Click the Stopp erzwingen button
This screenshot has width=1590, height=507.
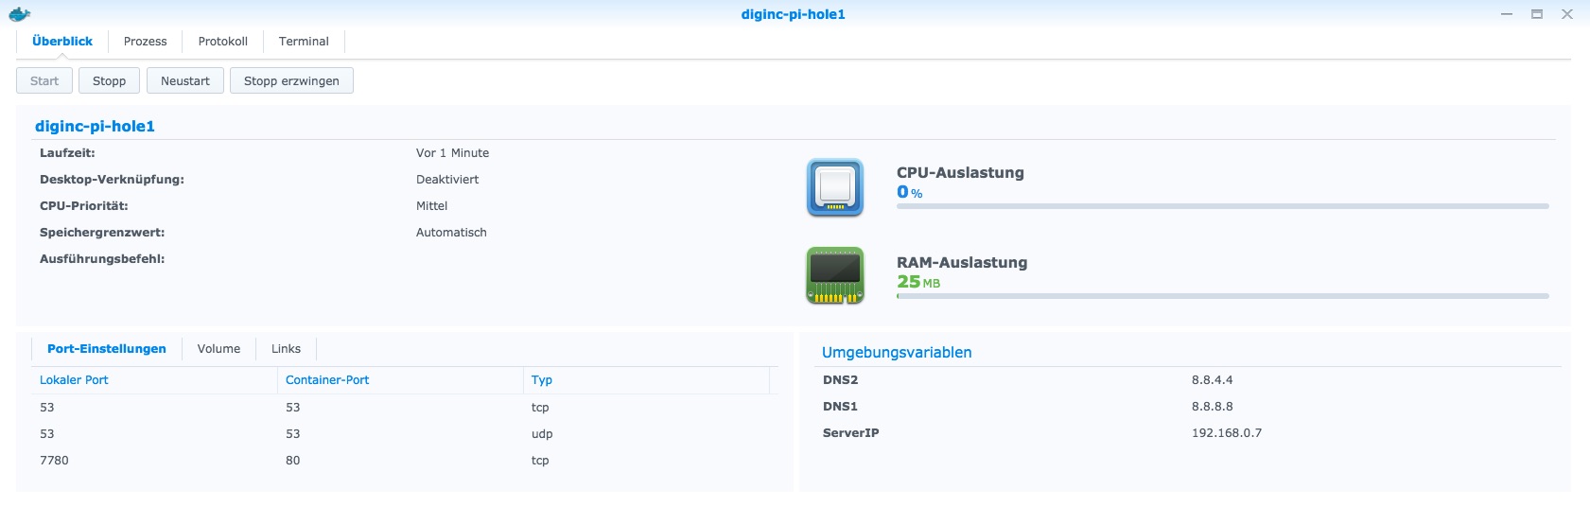coord(291,80)
